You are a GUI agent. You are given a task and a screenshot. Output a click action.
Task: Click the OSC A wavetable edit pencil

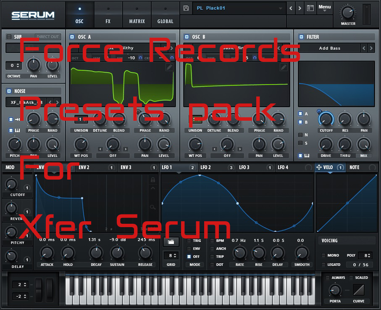point(169,67)
